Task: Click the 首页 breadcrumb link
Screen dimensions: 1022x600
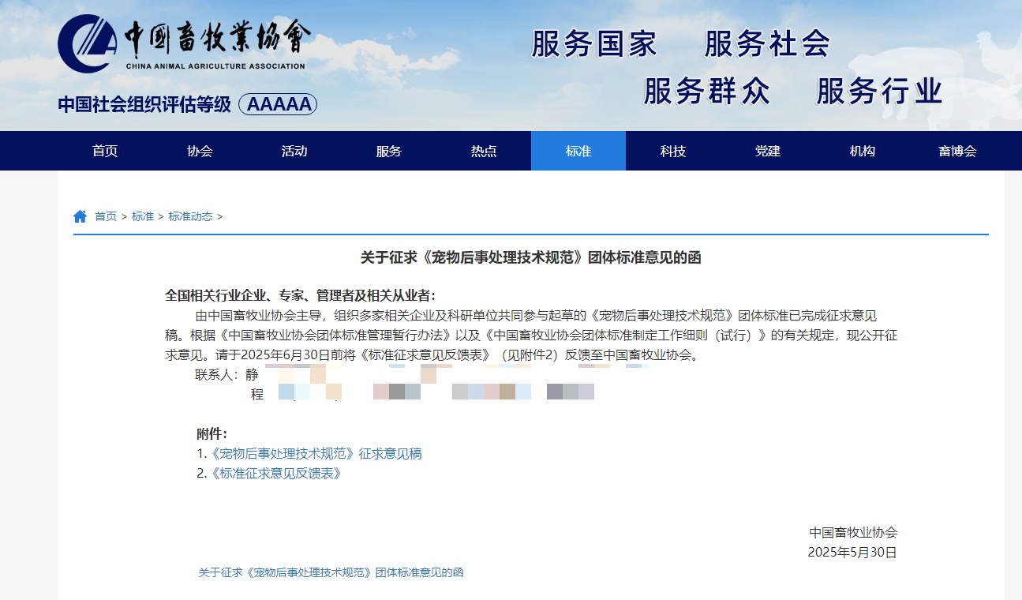Action: tap(105, 216)
